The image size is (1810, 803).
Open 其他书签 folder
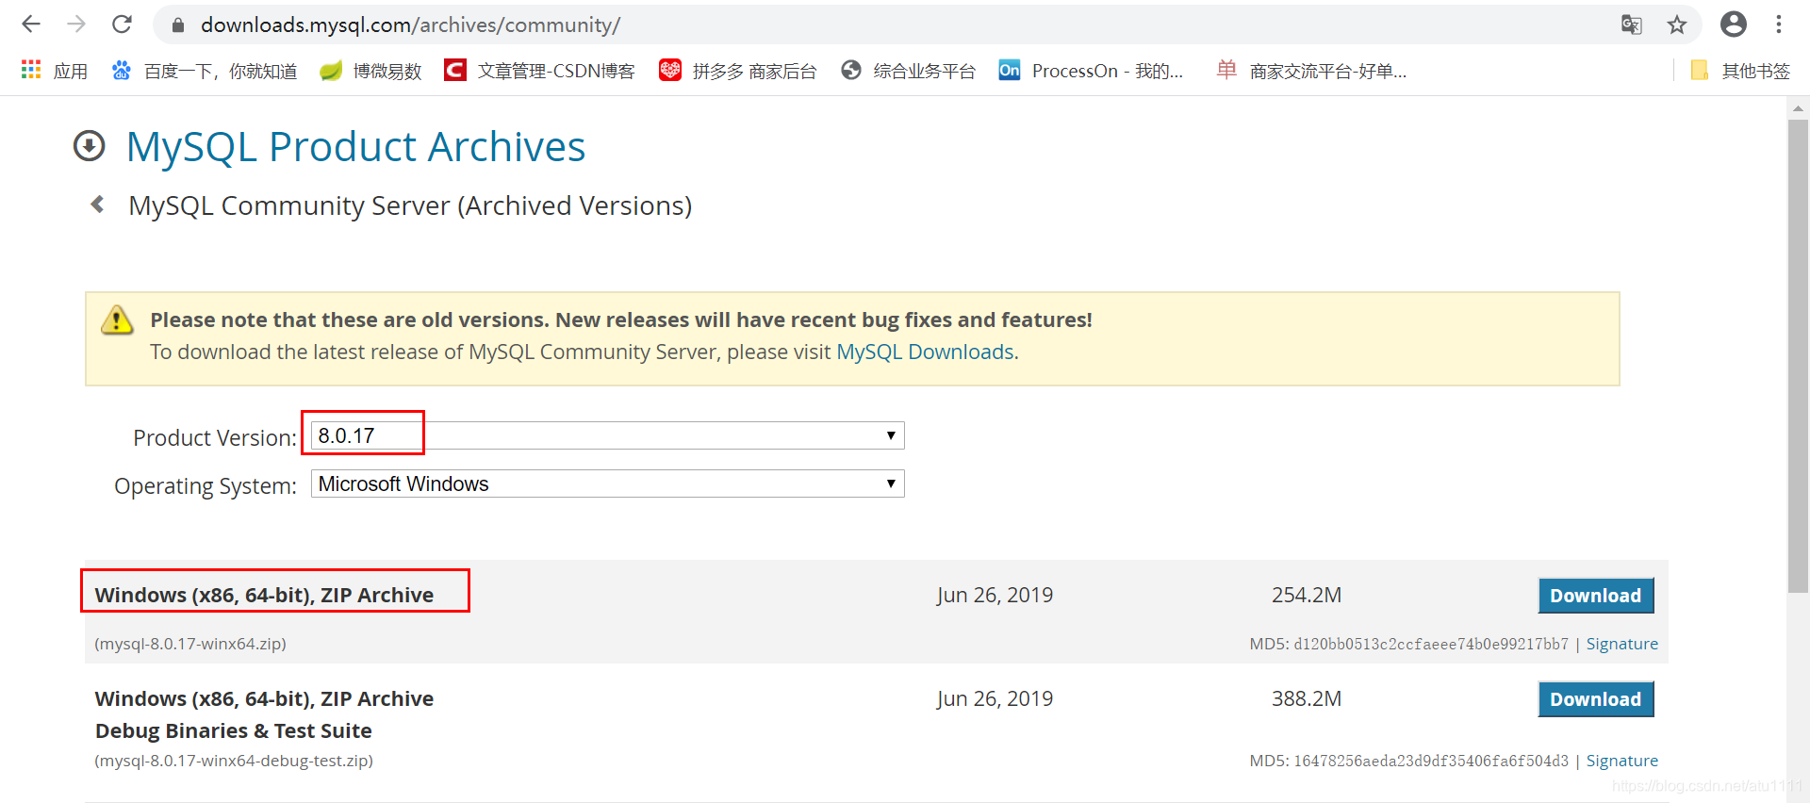[1740, 71]
